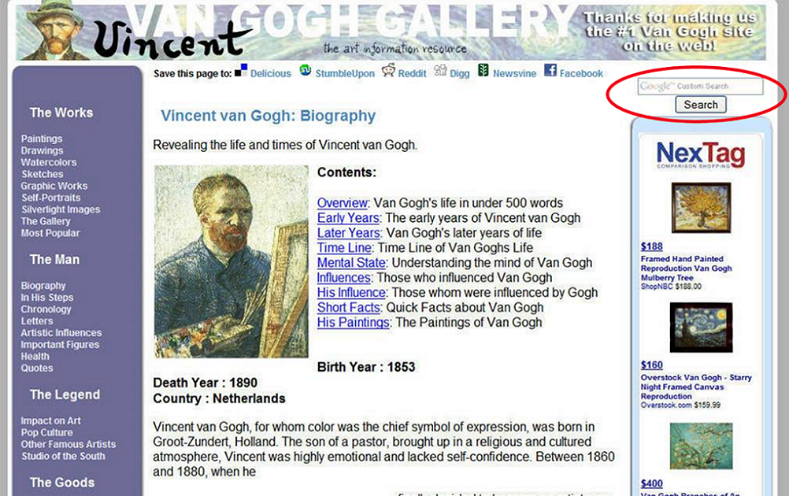
Task: Open Pop Culture under The Legend
Action: 46,432
